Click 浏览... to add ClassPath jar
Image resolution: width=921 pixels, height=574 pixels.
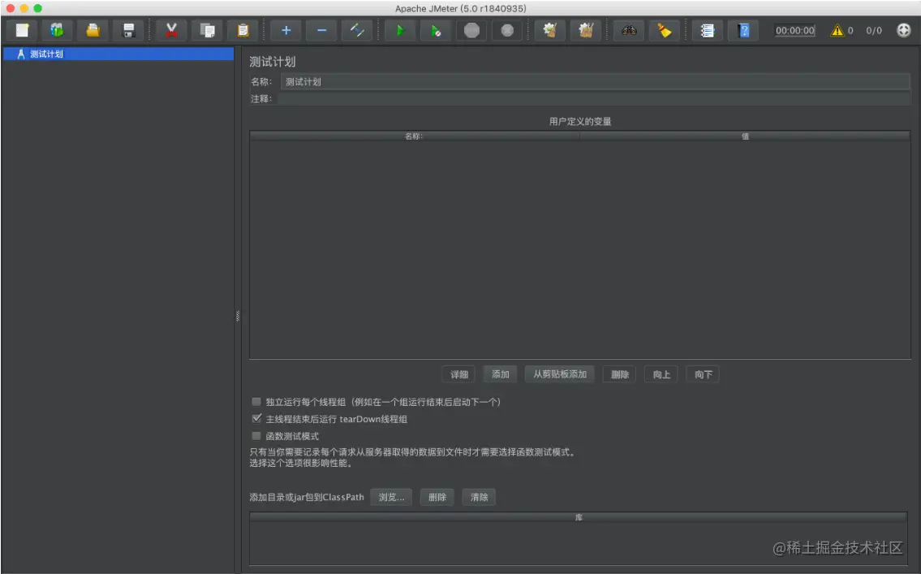(391, 497)
